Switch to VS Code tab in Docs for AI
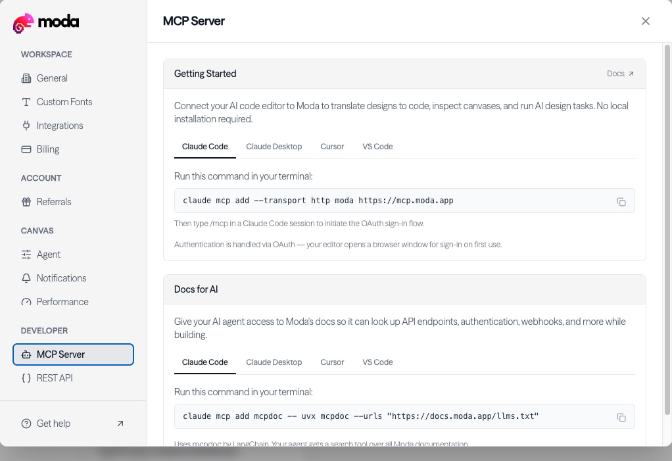 (377, 362)
